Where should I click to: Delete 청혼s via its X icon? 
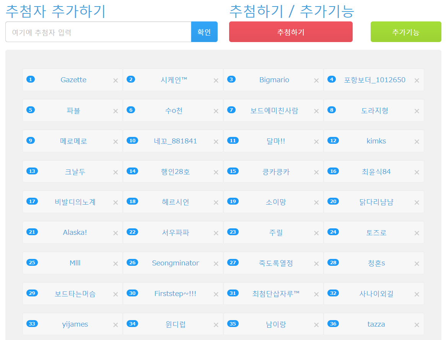417,264
